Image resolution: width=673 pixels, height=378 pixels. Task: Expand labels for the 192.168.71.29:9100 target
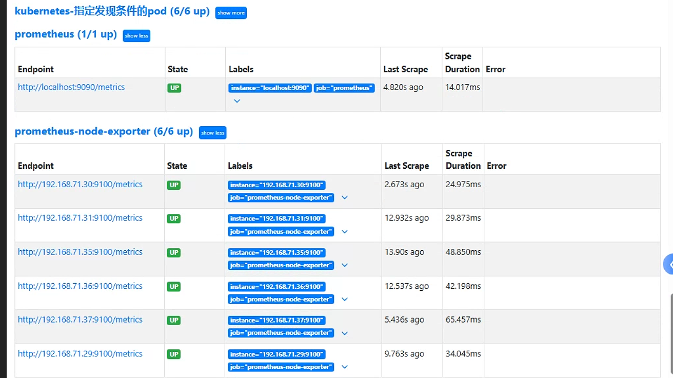[x=345, y=367]
